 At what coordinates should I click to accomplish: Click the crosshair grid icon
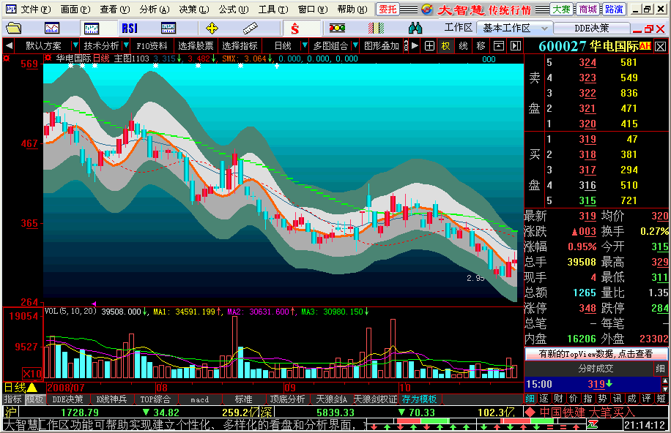[429, 45]
